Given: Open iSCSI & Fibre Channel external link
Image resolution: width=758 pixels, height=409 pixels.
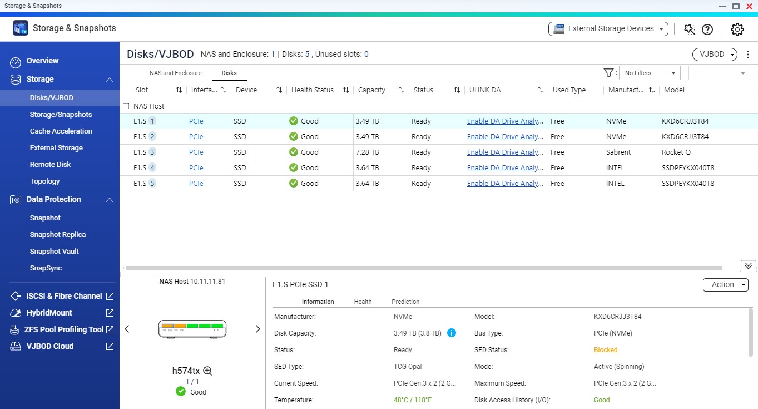Looking at the screenshot, I should pyautogui.click(x=110, y=296).
